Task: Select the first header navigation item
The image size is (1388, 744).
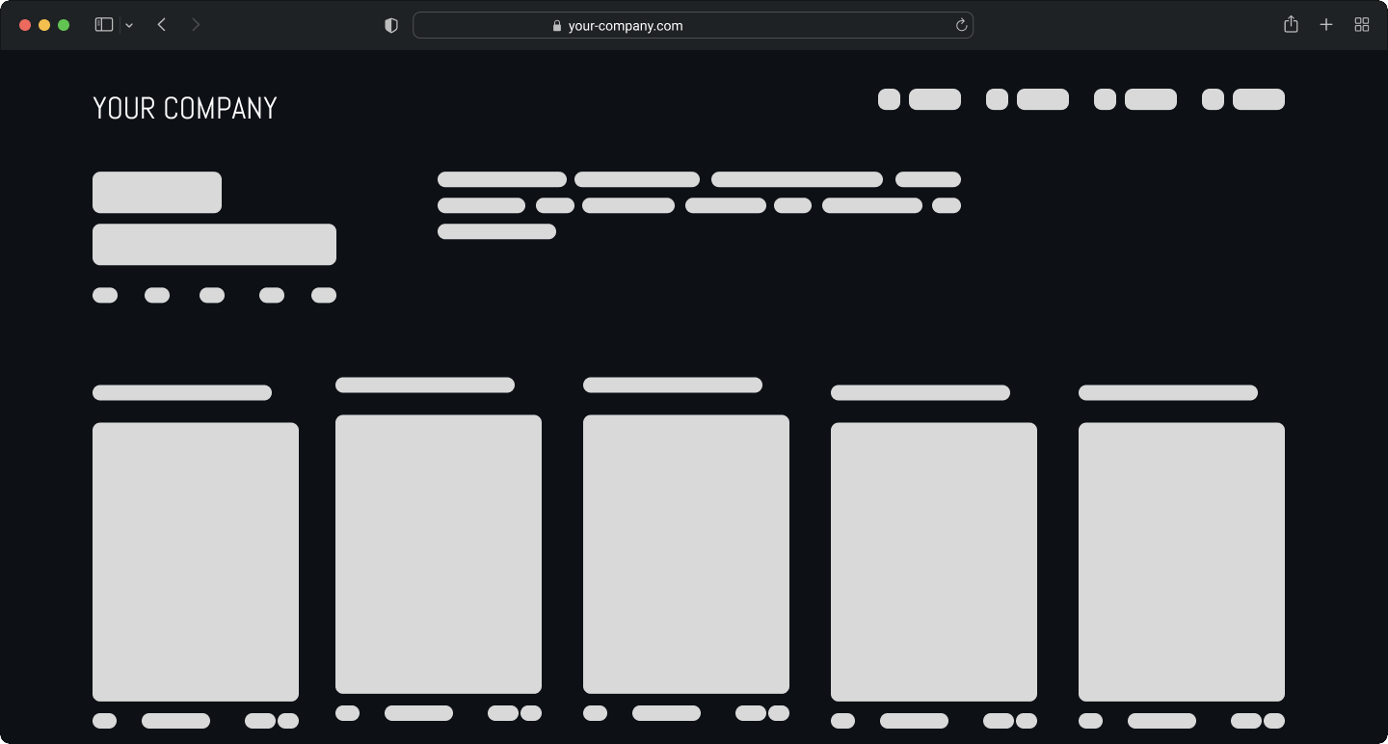Action: coord(920,99)
